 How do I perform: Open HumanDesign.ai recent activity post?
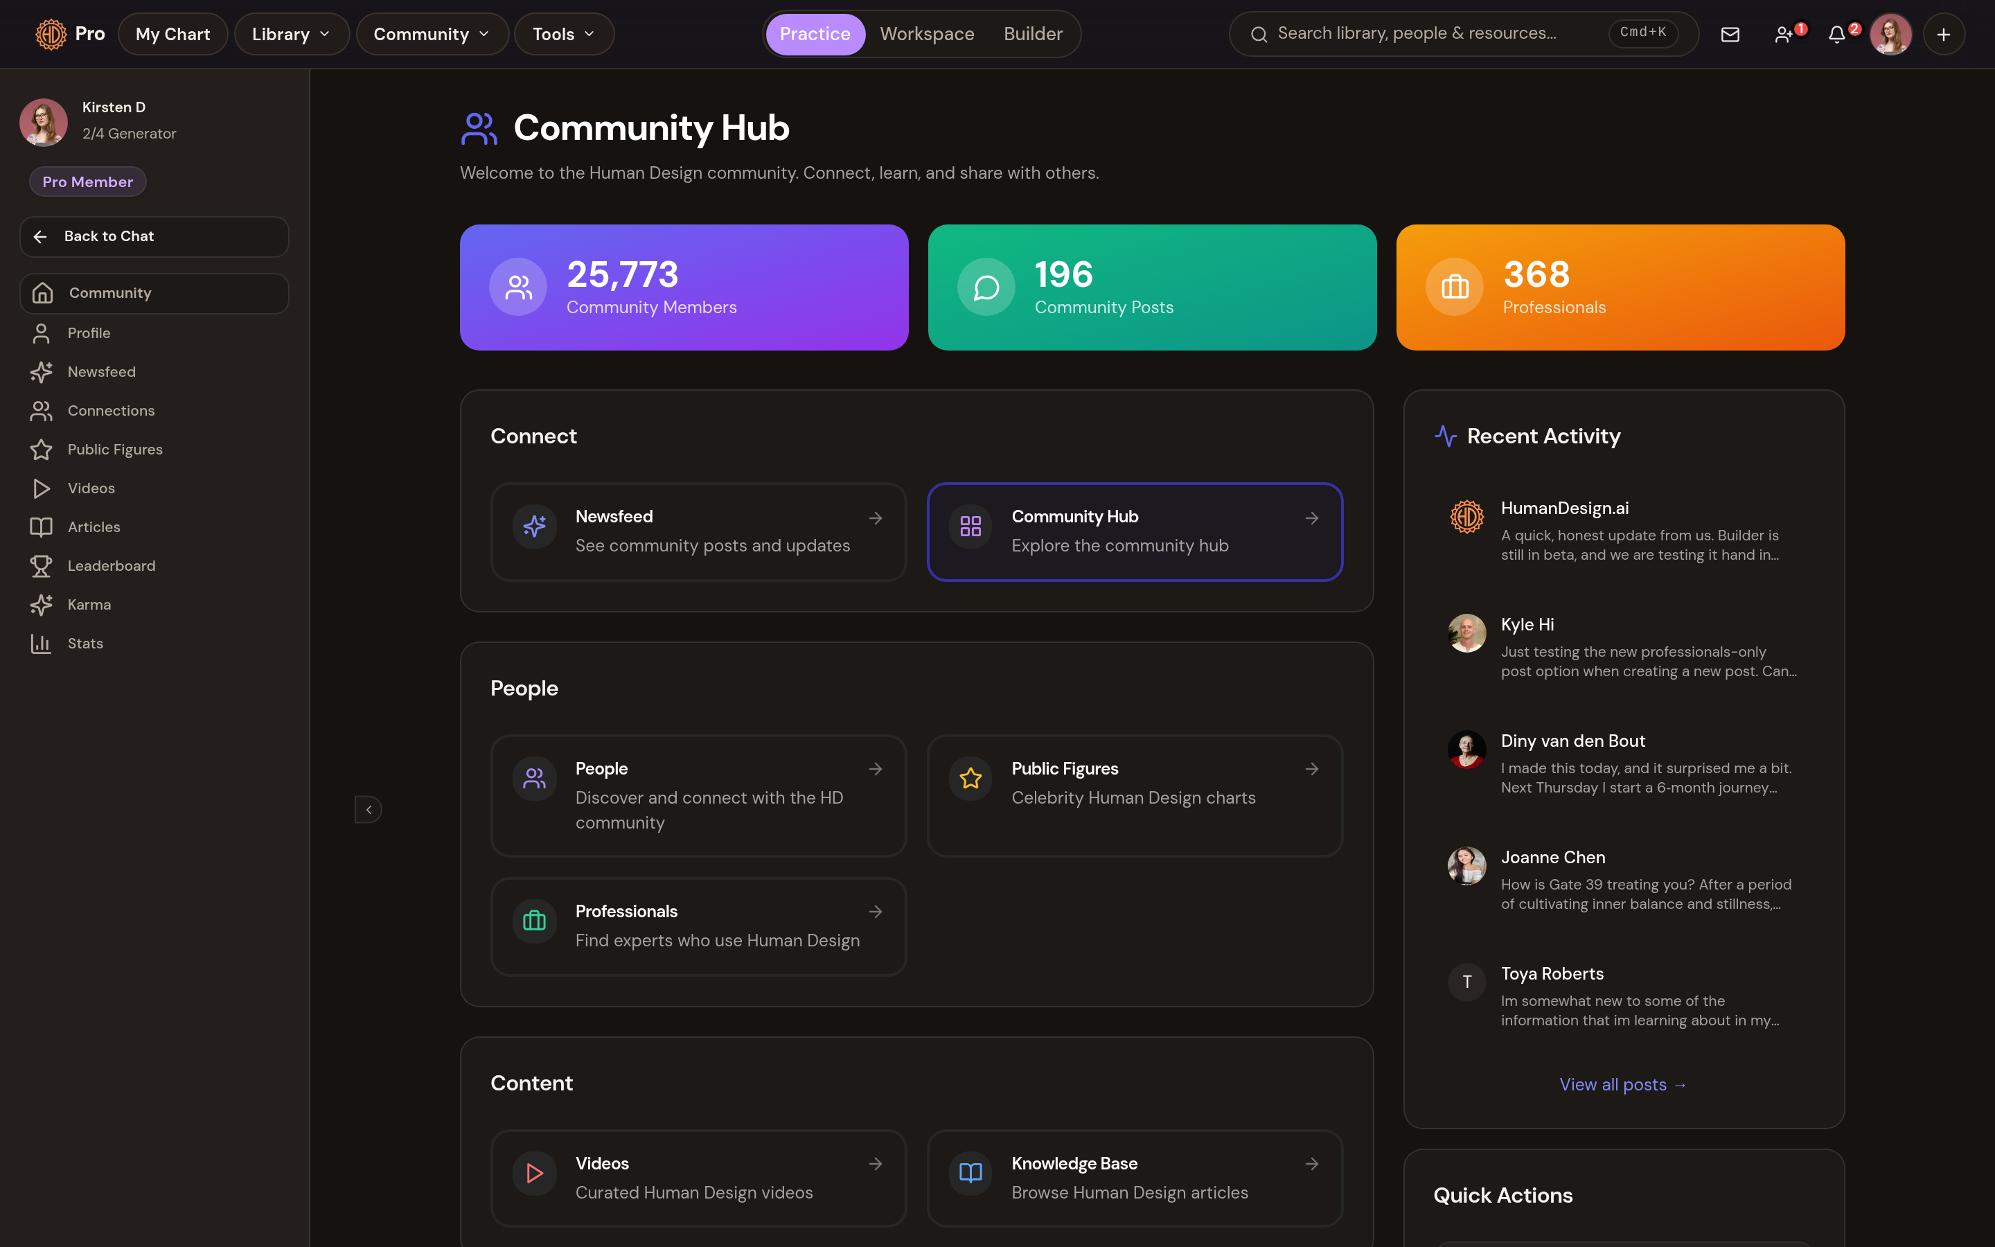pyautogui.click(x=1623, y=531)
